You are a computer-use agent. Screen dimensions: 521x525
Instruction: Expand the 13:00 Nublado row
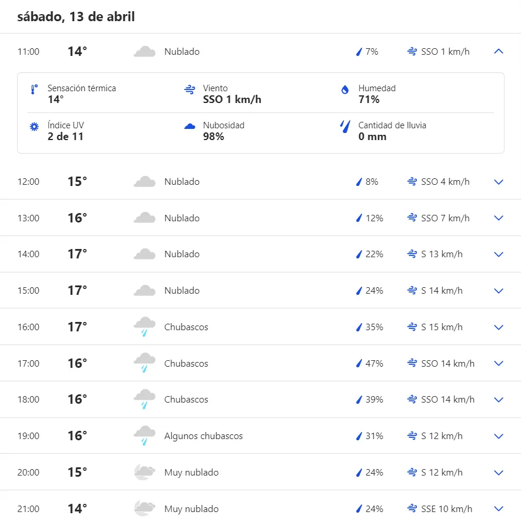(498, 218)
